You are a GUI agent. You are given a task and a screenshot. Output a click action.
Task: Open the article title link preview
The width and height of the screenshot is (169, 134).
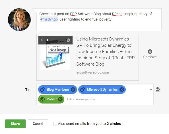point(106,52)
